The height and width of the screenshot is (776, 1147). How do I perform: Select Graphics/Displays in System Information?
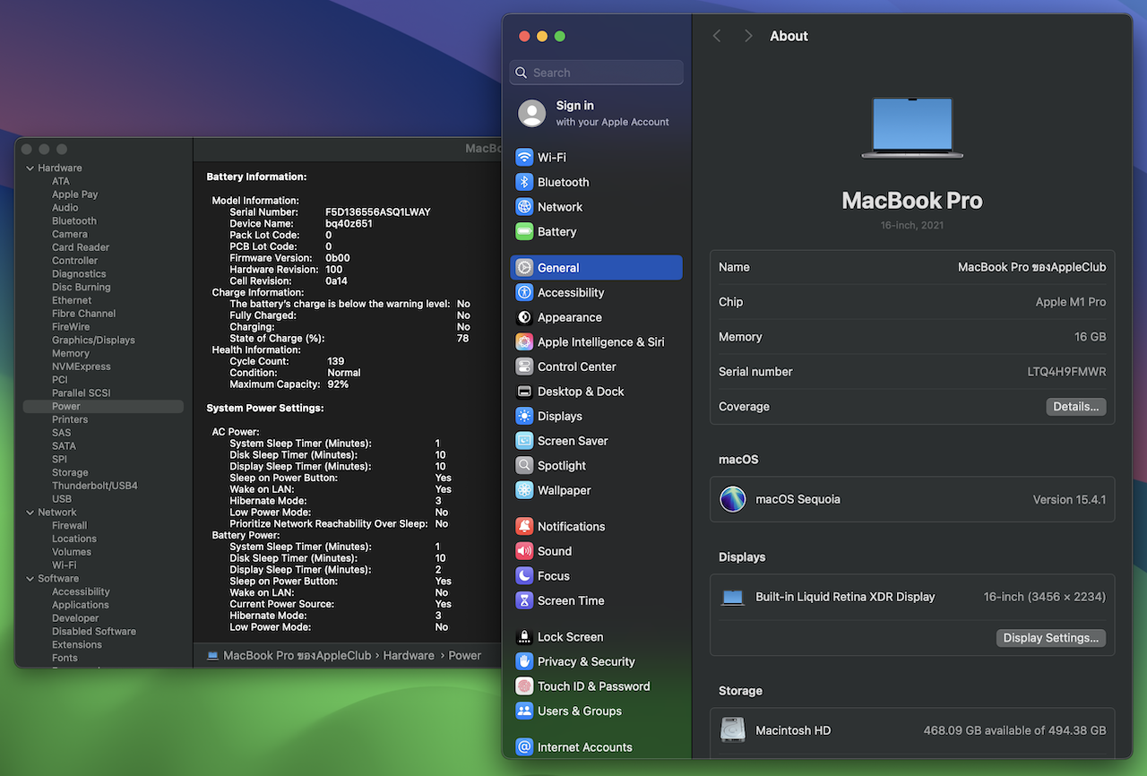[x=93, y=341]
